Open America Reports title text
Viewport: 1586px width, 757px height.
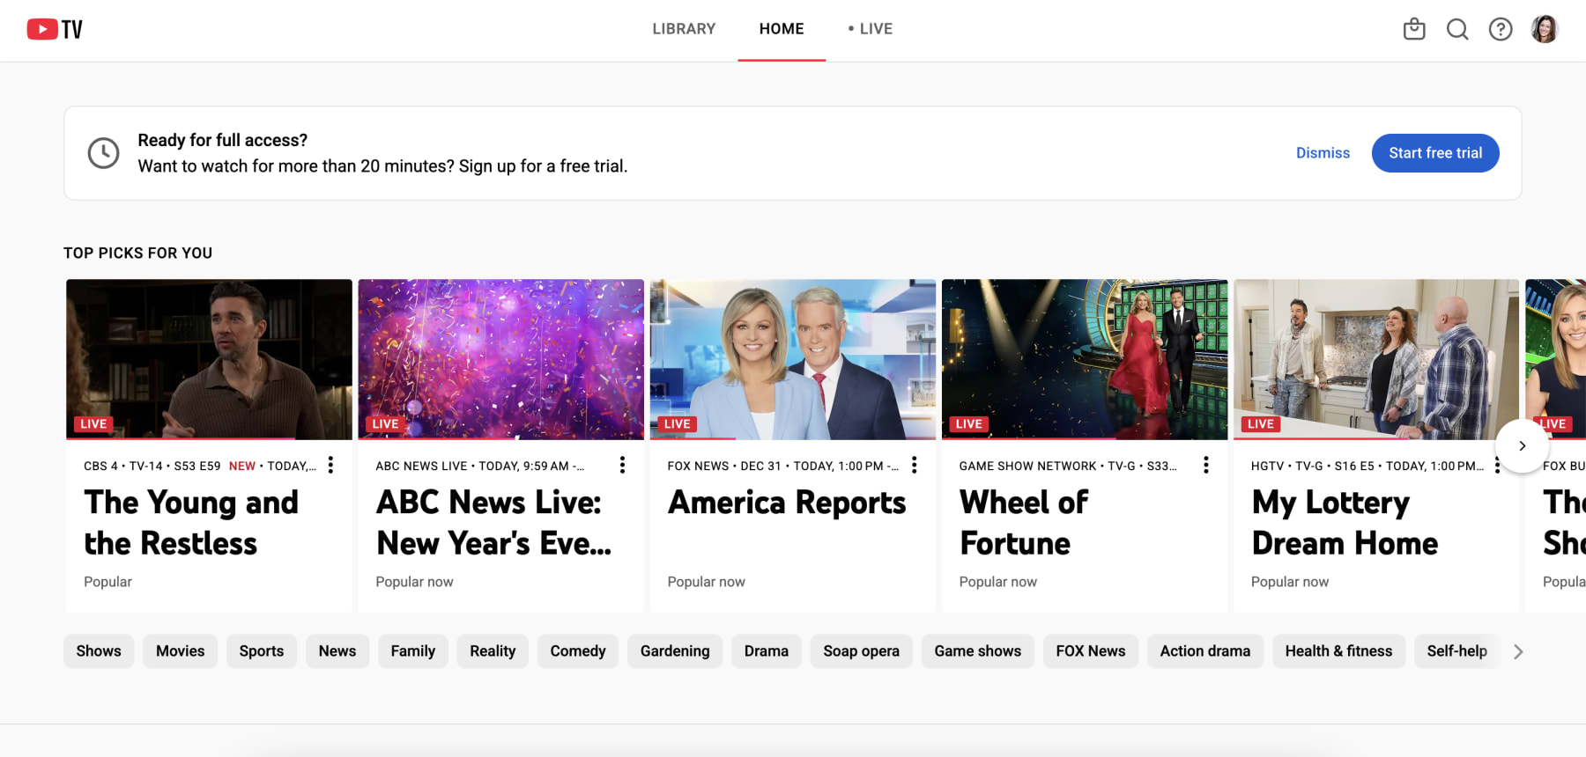(787, 503)
